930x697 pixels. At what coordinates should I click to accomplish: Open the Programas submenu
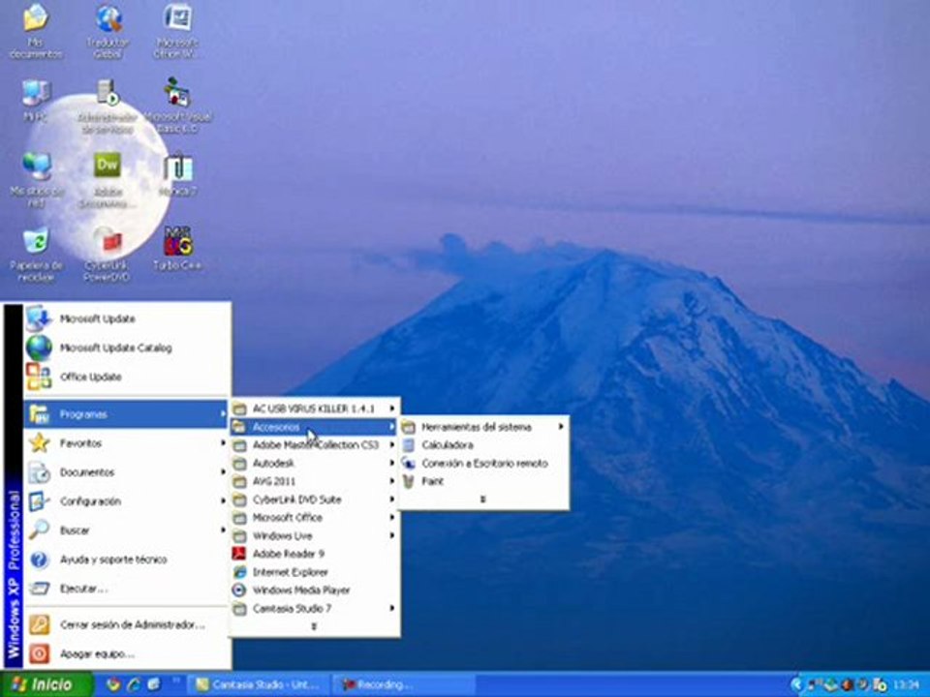pos(127,414)
